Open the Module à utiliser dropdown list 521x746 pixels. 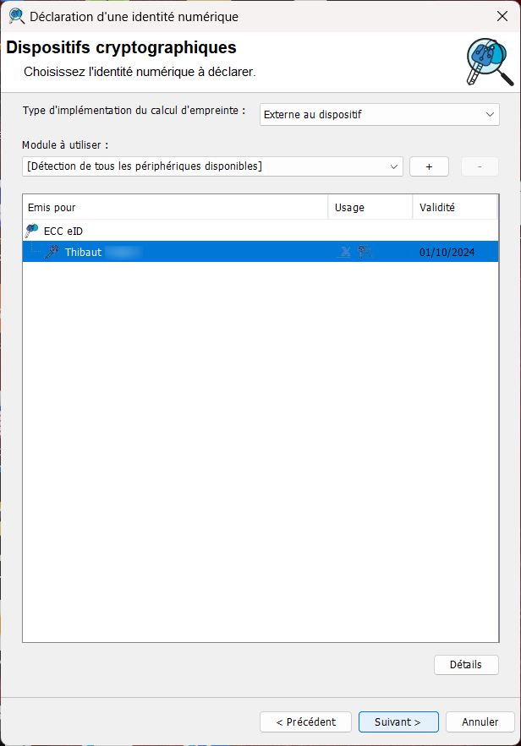coord(212,166)
